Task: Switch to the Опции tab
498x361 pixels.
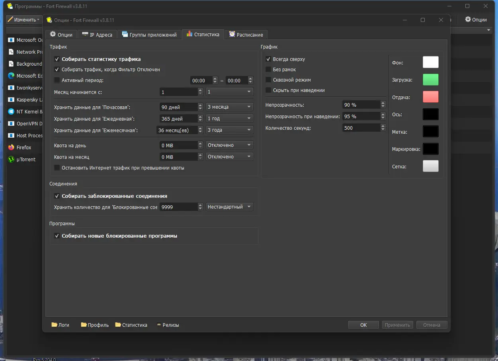Action: tap(61, 35)
